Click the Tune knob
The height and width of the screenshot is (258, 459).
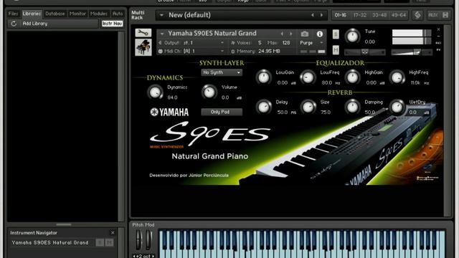coord(352,37)
